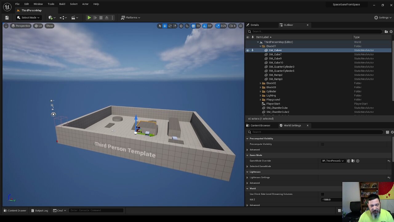The width and height of the screenshot is (394, 222).
Task: Click the Kill Z value field
Action: coord(332,199)
